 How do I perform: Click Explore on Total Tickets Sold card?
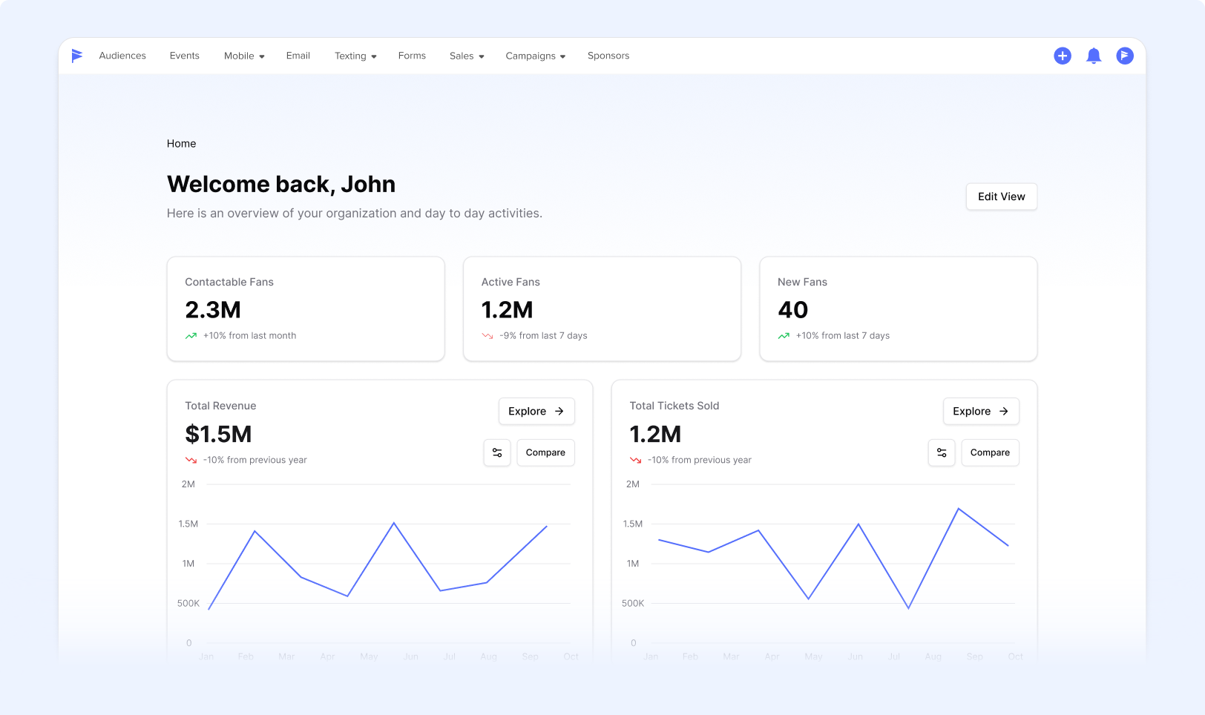pos(981,411)
